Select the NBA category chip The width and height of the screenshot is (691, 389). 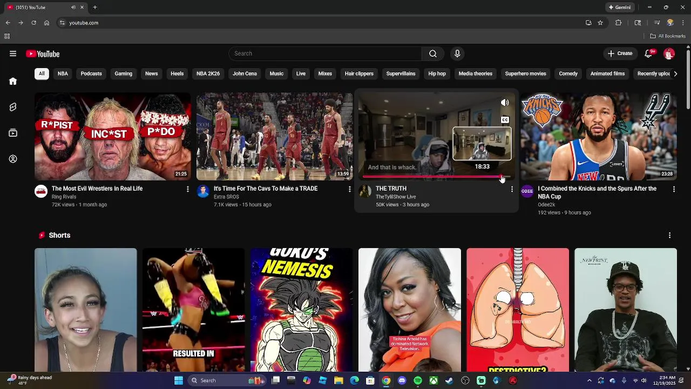(63, 73)
